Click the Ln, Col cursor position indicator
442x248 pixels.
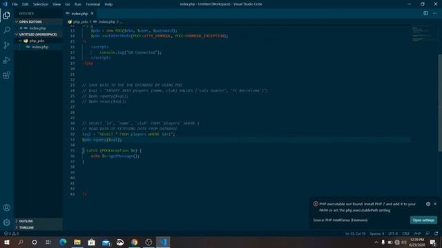355,234
